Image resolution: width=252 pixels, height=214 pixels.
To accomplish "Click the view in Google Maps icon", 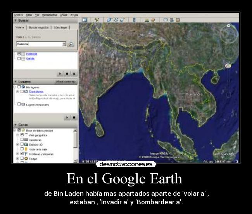I will 178,20.
